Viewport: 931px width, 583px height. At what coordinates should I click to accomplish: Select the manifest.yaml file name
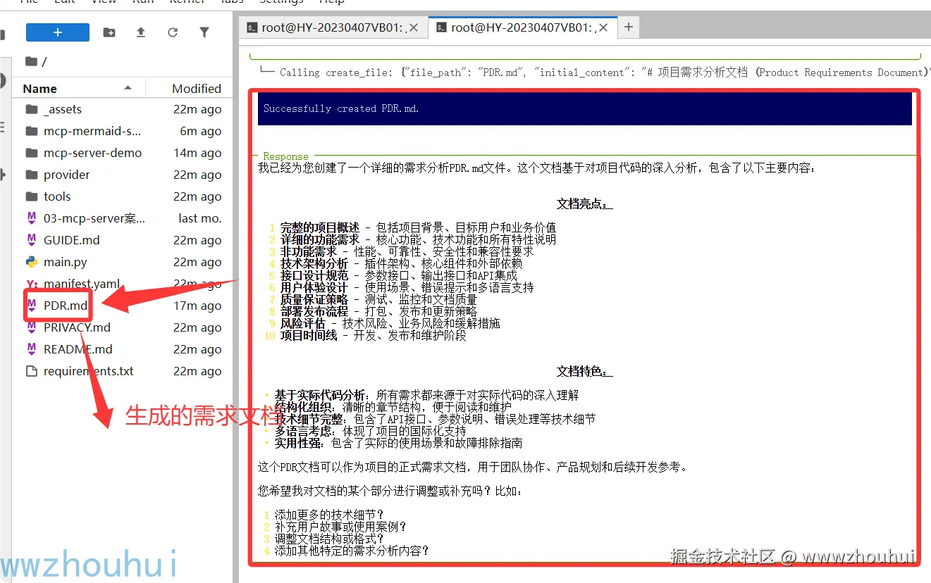(x=82, y=284)
